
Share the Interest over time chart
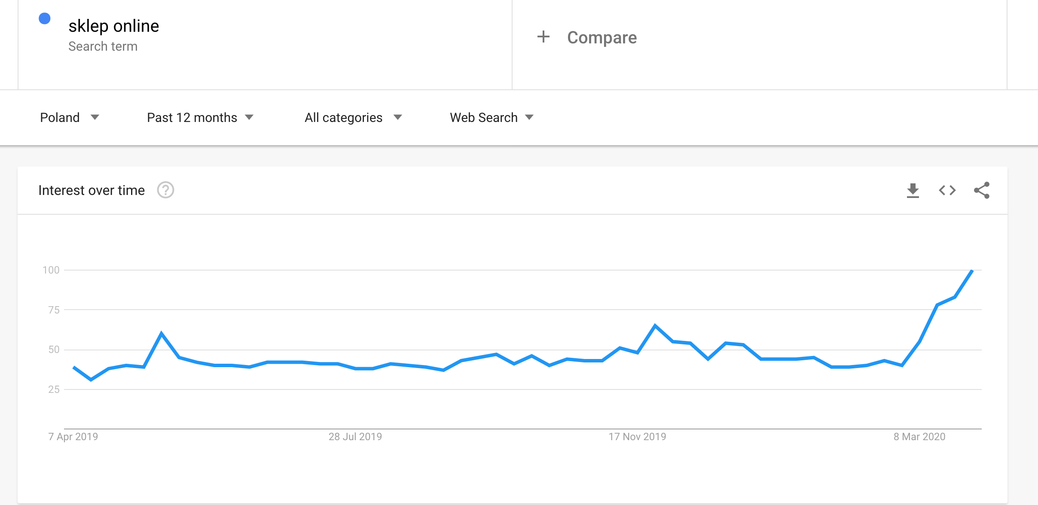982,190
